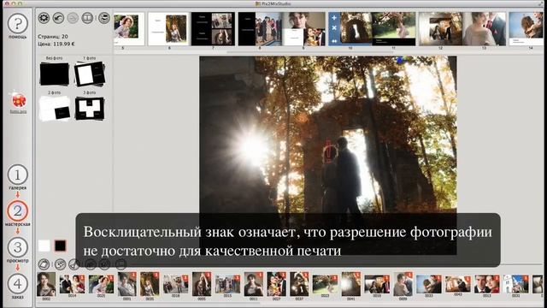Select page 13 thumbnail in page strip
The width and height of the screenshot is (547, 308).
click(x=485, y=28)
